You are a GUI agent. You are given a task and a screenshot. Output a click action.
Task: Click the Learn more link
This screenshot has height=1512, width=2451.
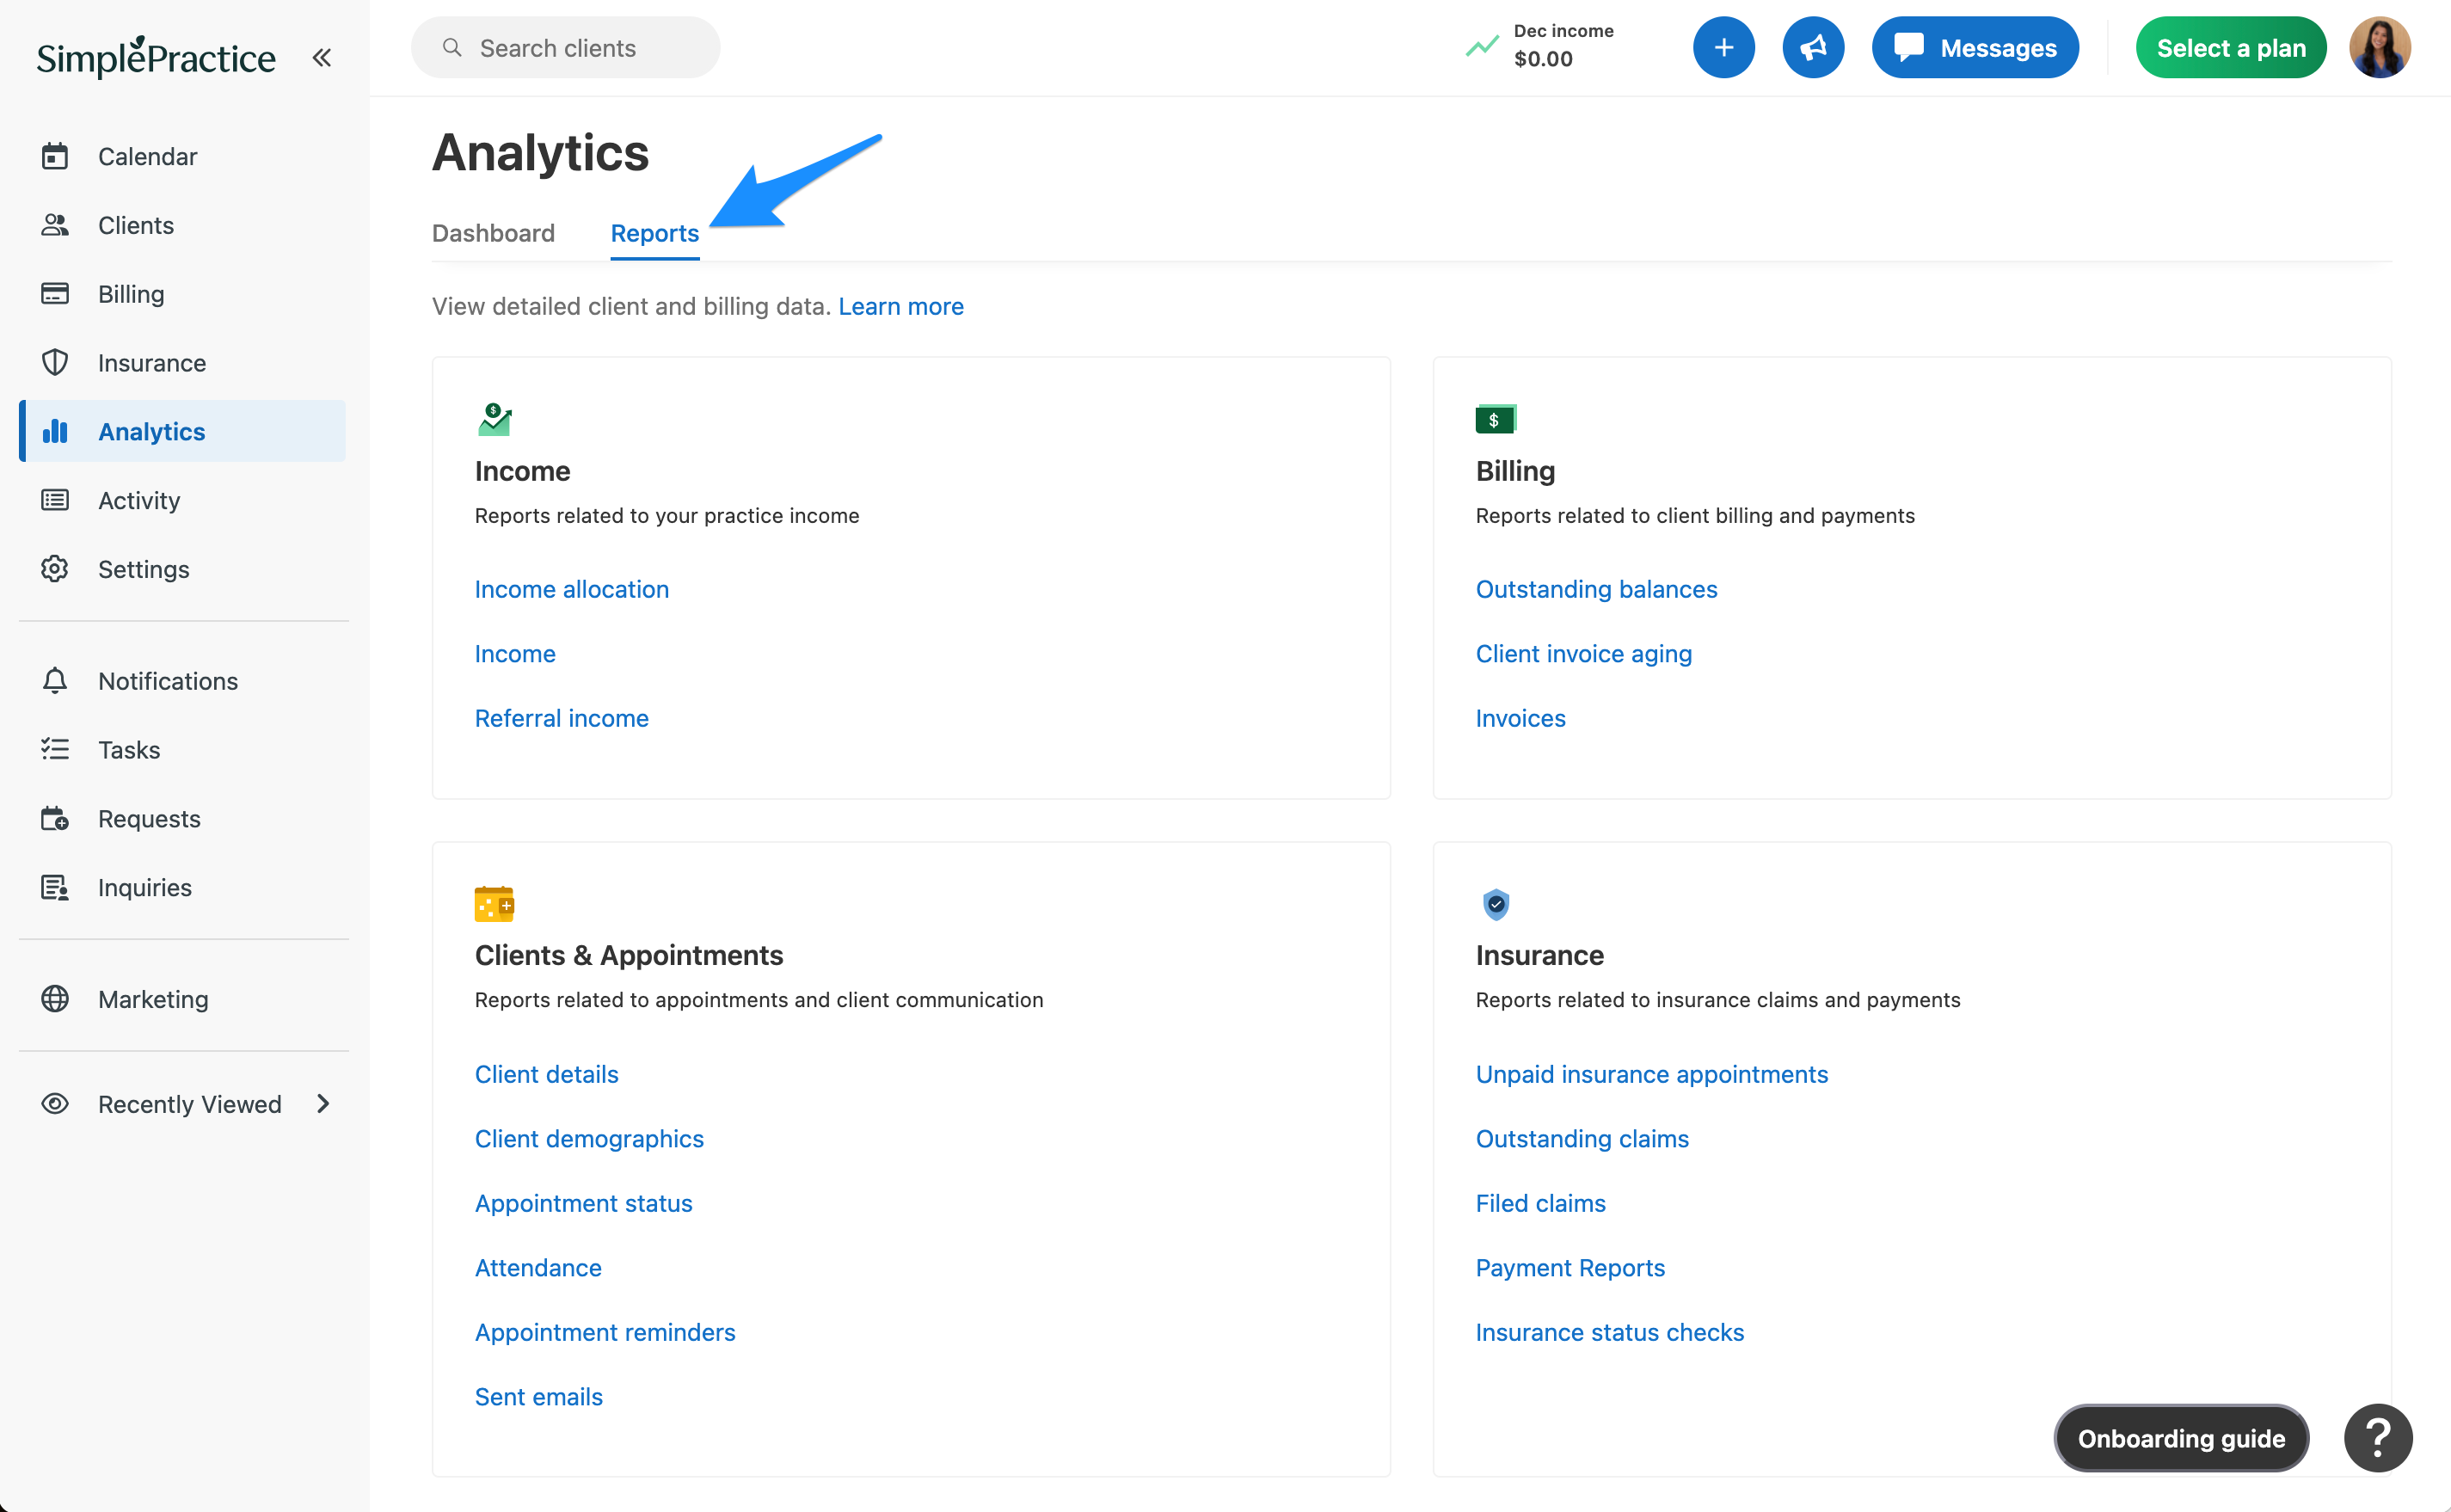point(900,306)
